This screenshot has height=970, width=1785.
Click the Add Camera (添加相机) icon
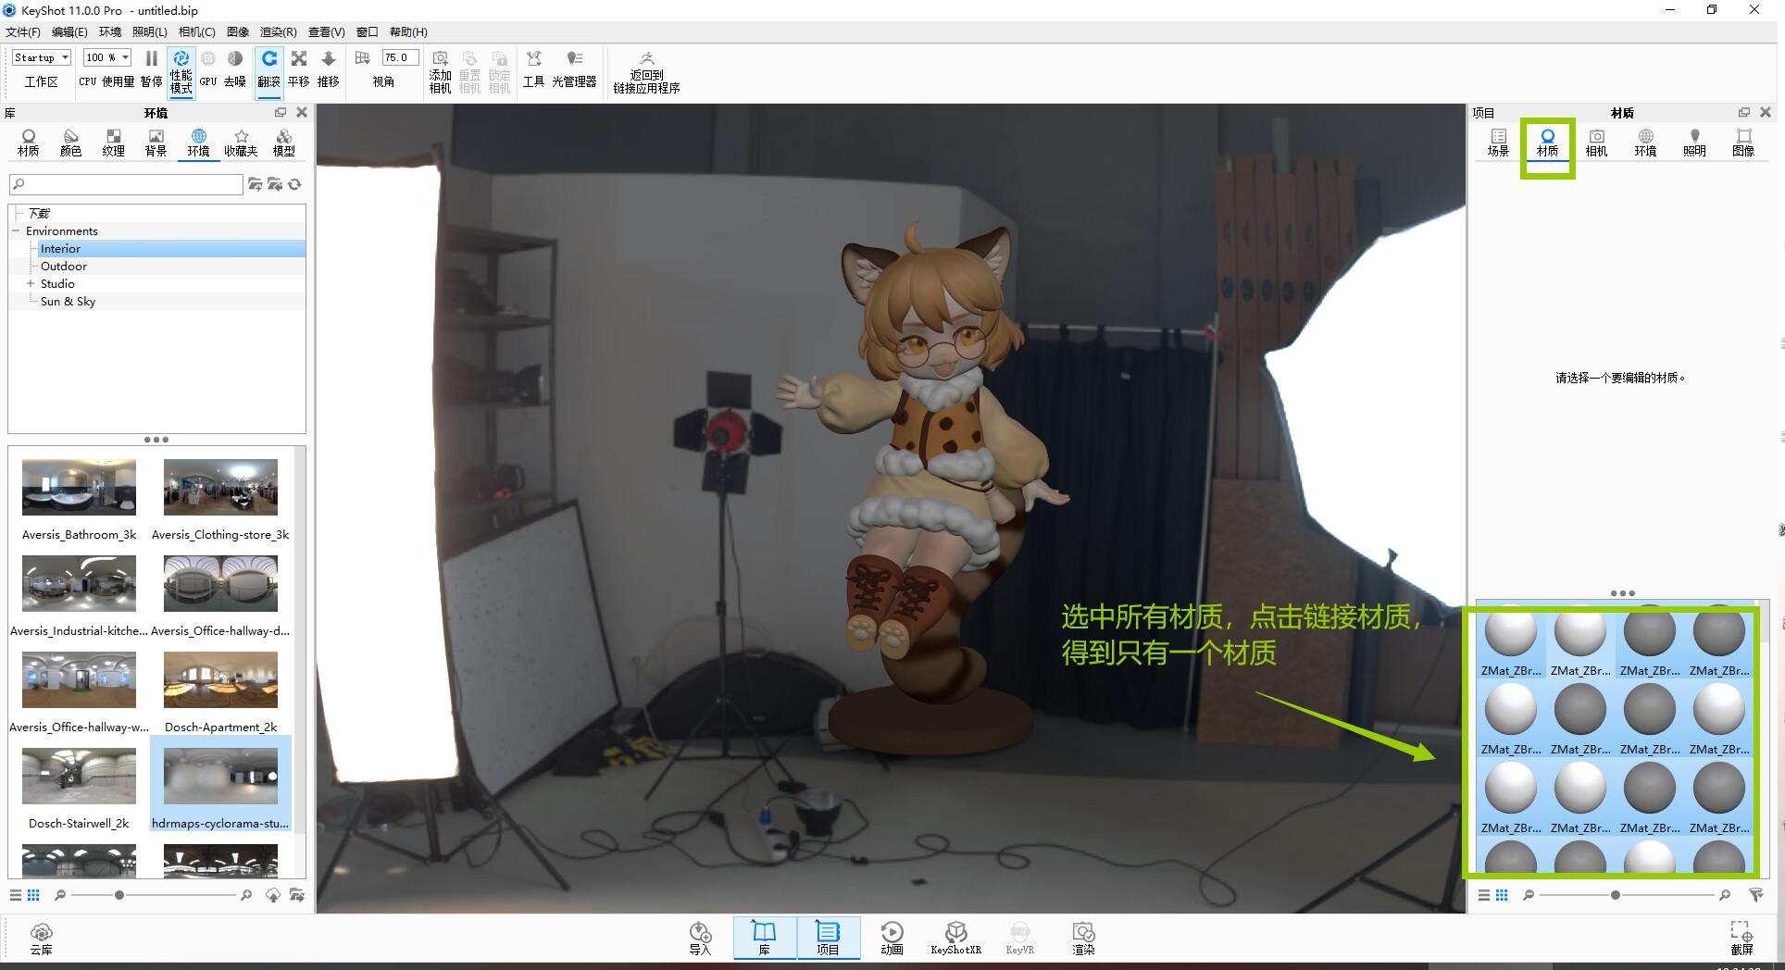[440, 71]
